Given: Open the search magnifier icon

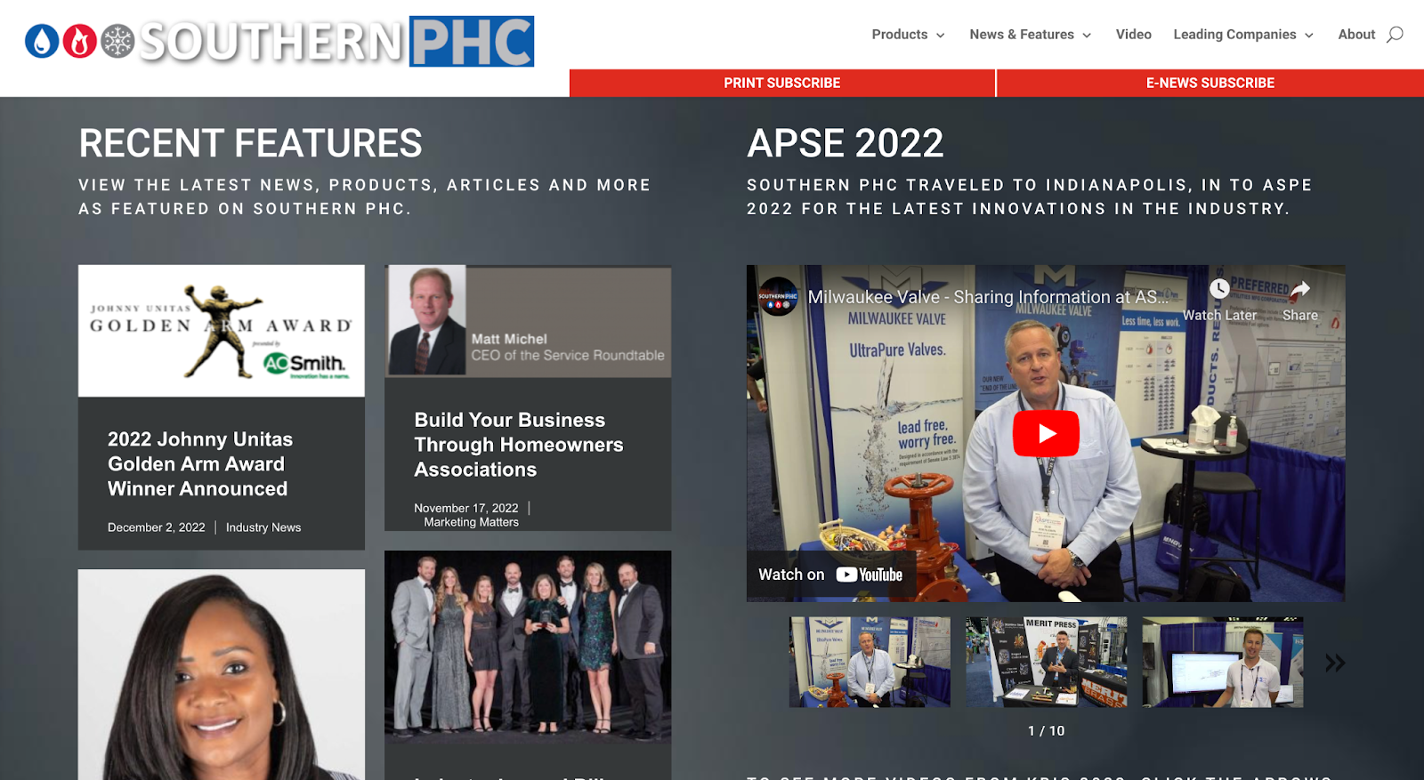Looking at the screenshot, I should click(x=1395, y=35).
